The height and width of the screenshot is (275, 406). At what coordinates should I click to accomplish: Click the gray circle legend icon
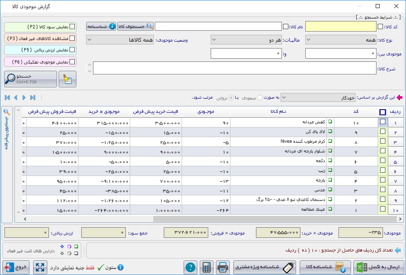pyautogui.click(x=69, y=254)
